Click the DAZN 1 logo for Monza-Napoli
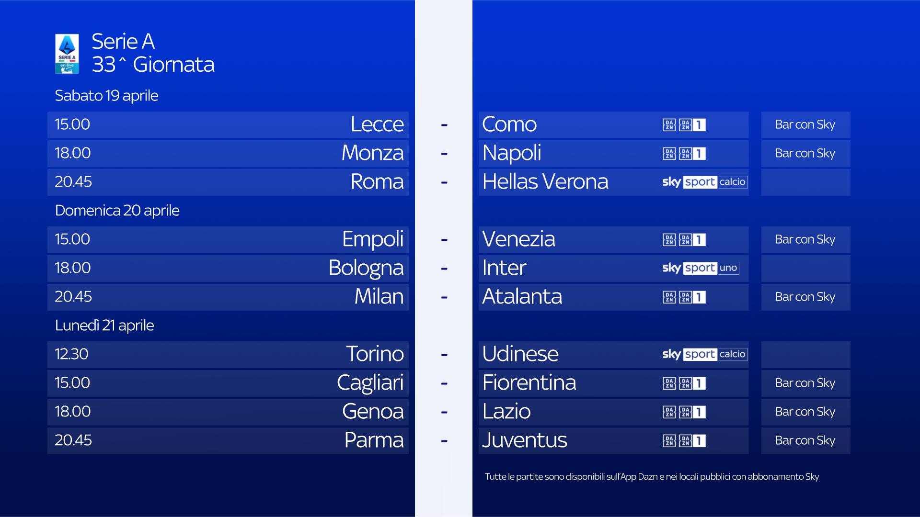This screenshot has width=920, height=517. pyautogui.click(x=692, y=154)
